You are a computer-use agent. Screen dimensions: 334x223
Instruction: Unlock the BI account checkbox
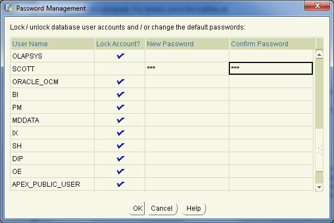pyautogui.click(x=120, y=95)
